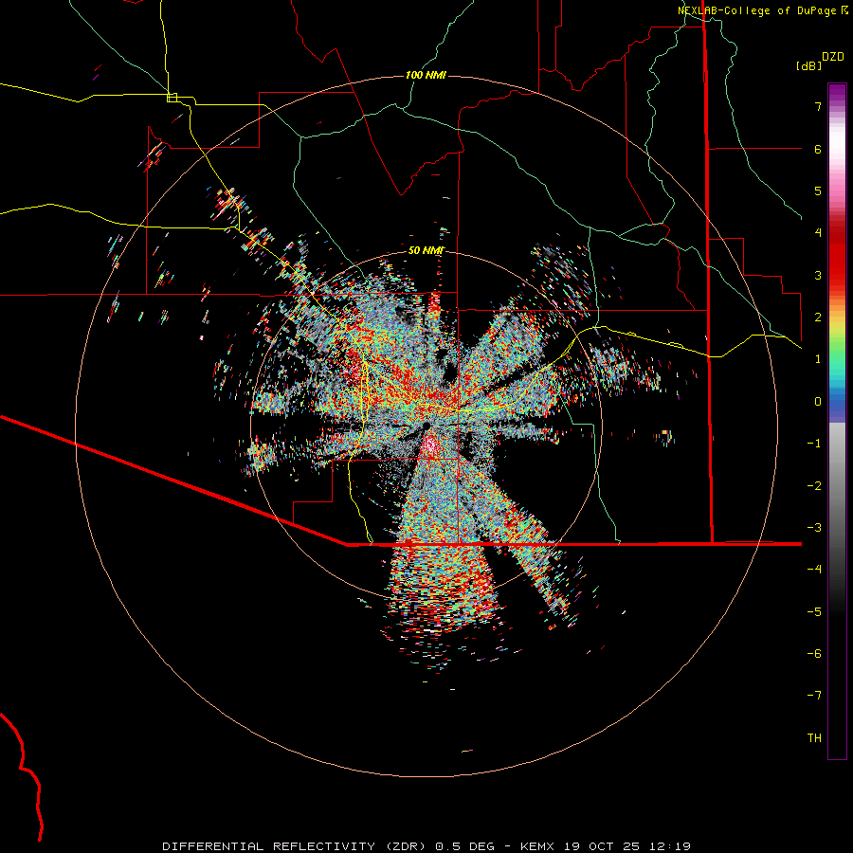This screenshot has height=853, width=853.
Task: Click the scale value "5"
Action: 818,191
